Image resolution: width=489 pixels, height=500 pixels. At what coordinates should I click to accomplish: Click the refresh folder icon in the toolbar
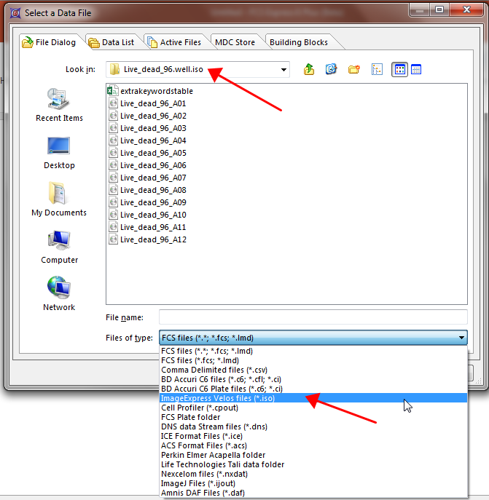331,69
